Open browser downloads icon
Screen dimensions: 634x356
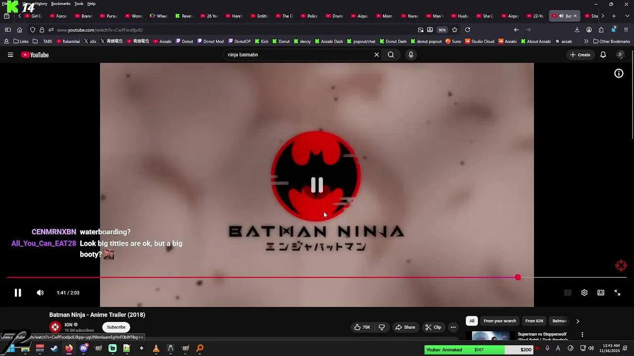pos(577,30)
